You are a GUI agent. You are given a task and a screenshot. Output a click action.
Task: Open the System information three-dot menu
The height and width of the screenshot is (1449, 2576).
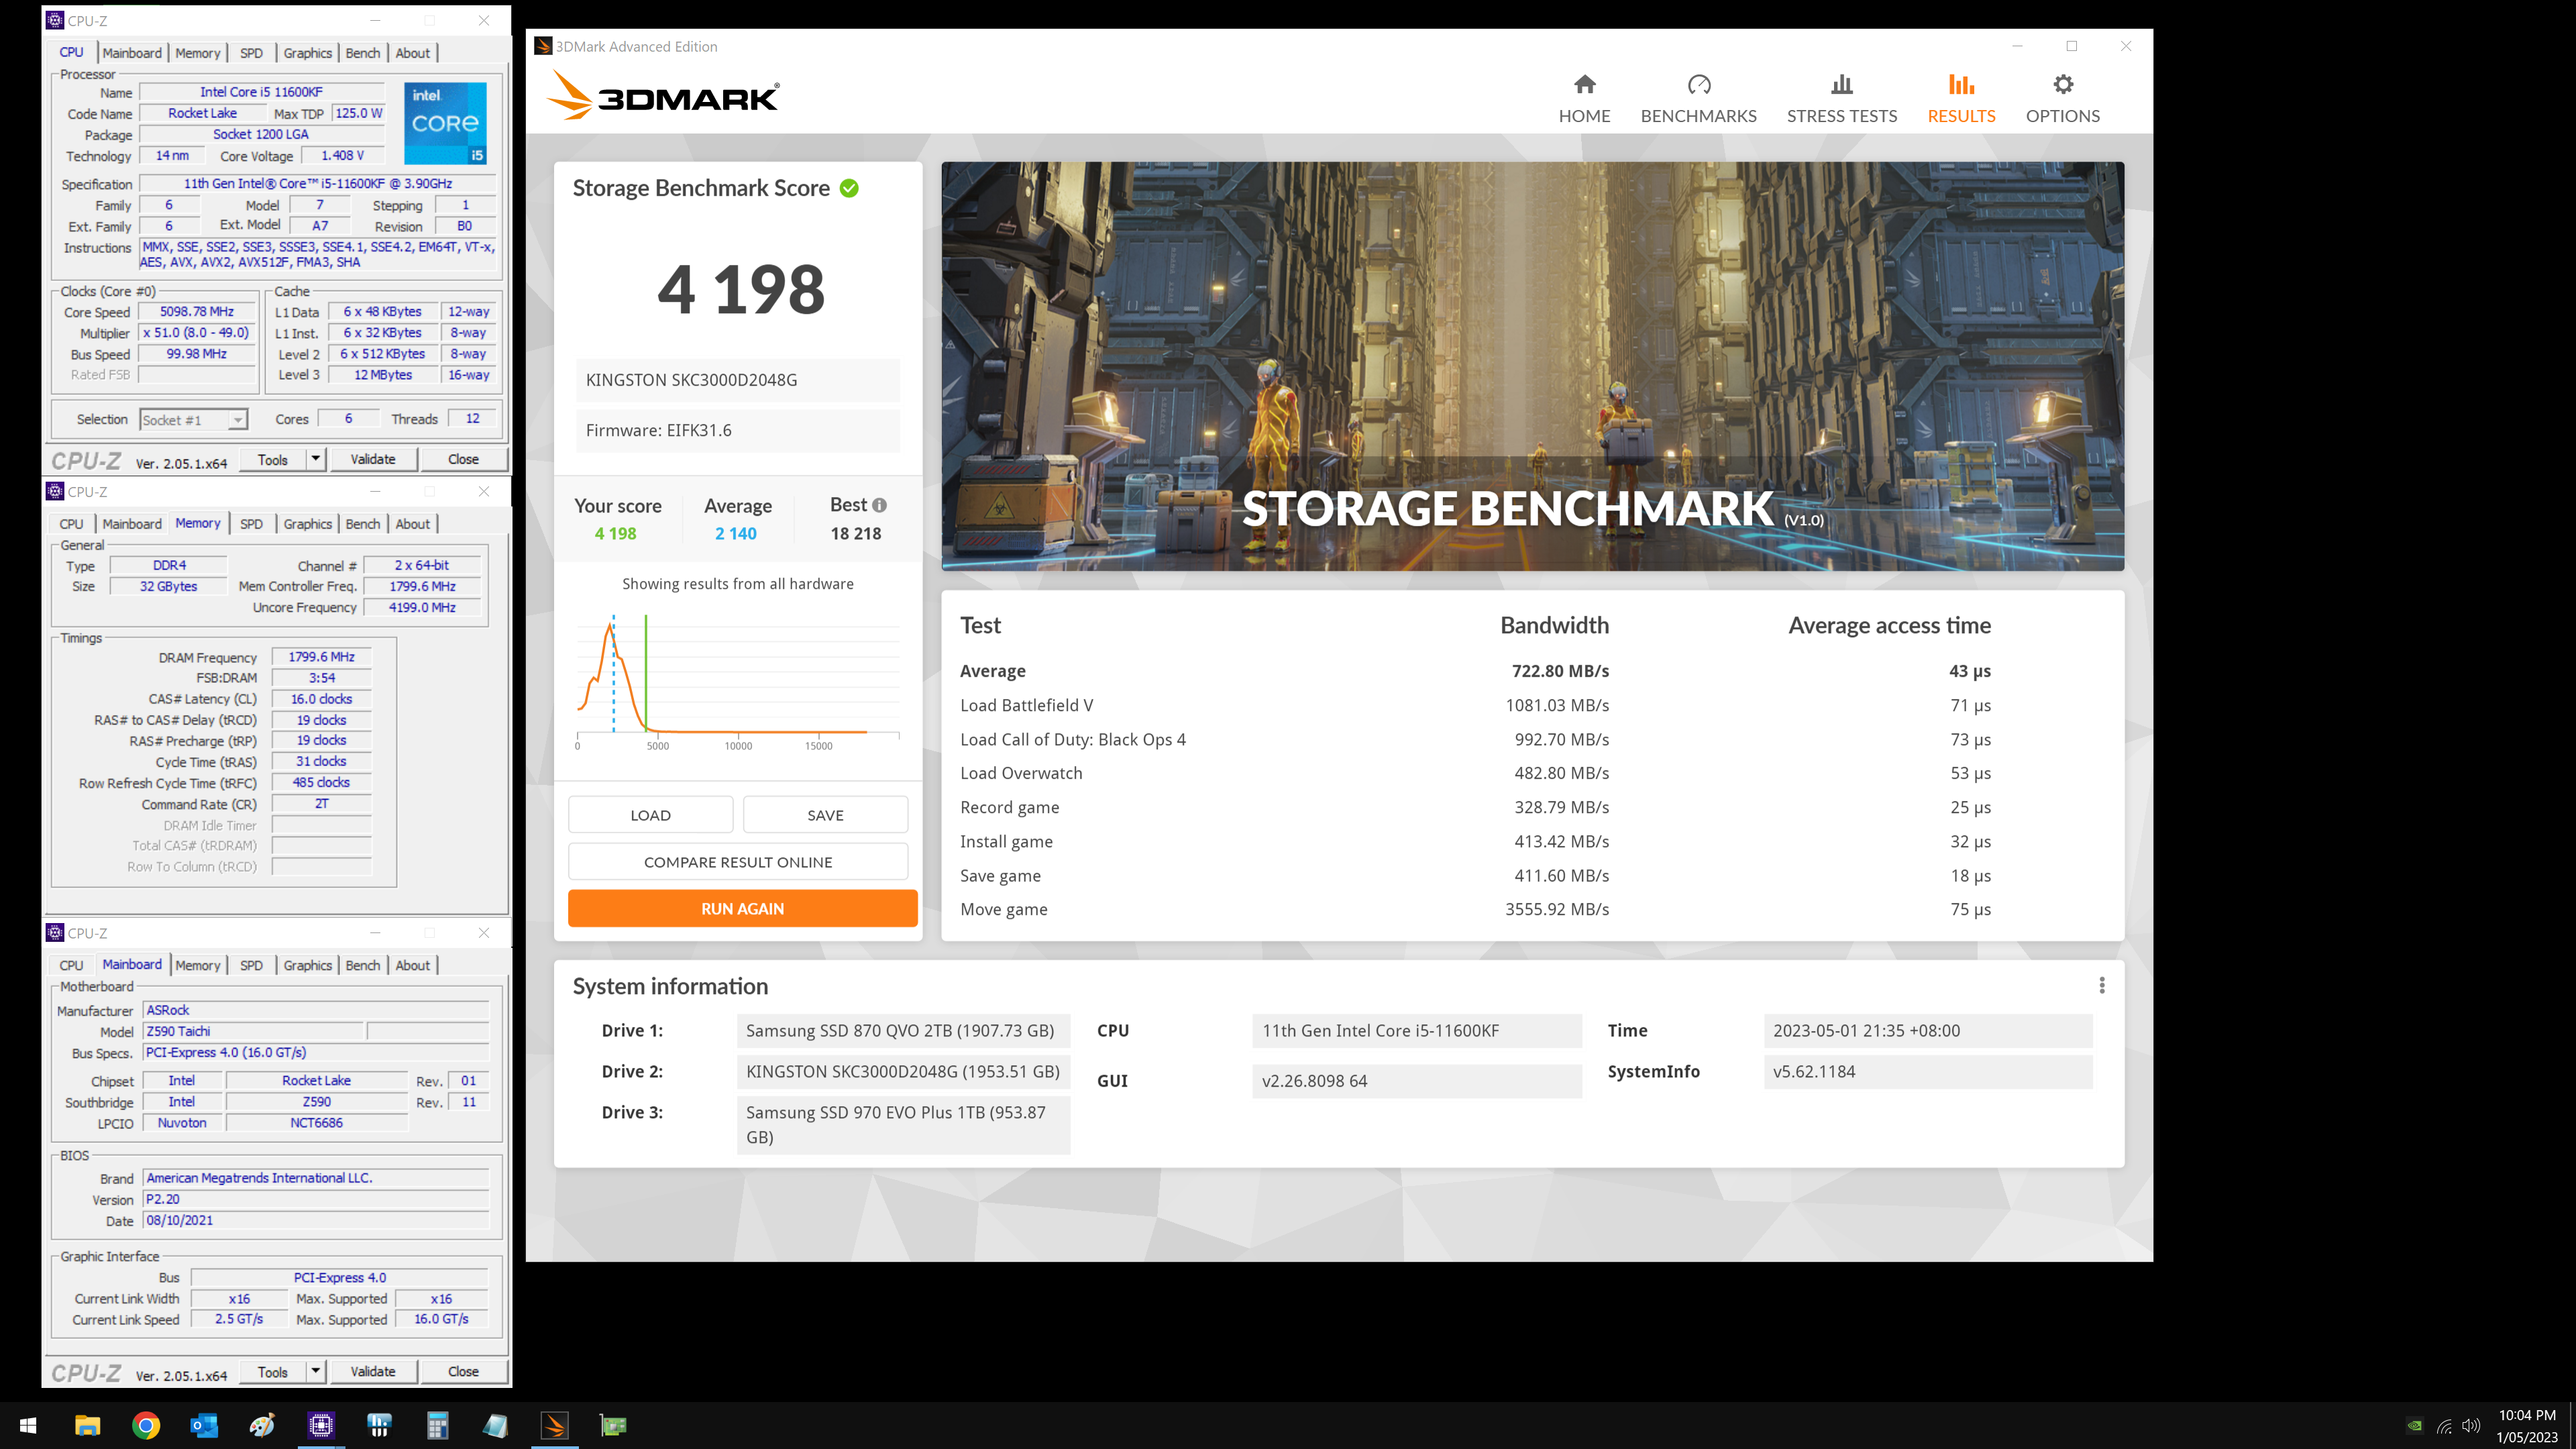tap(2102, 986)
